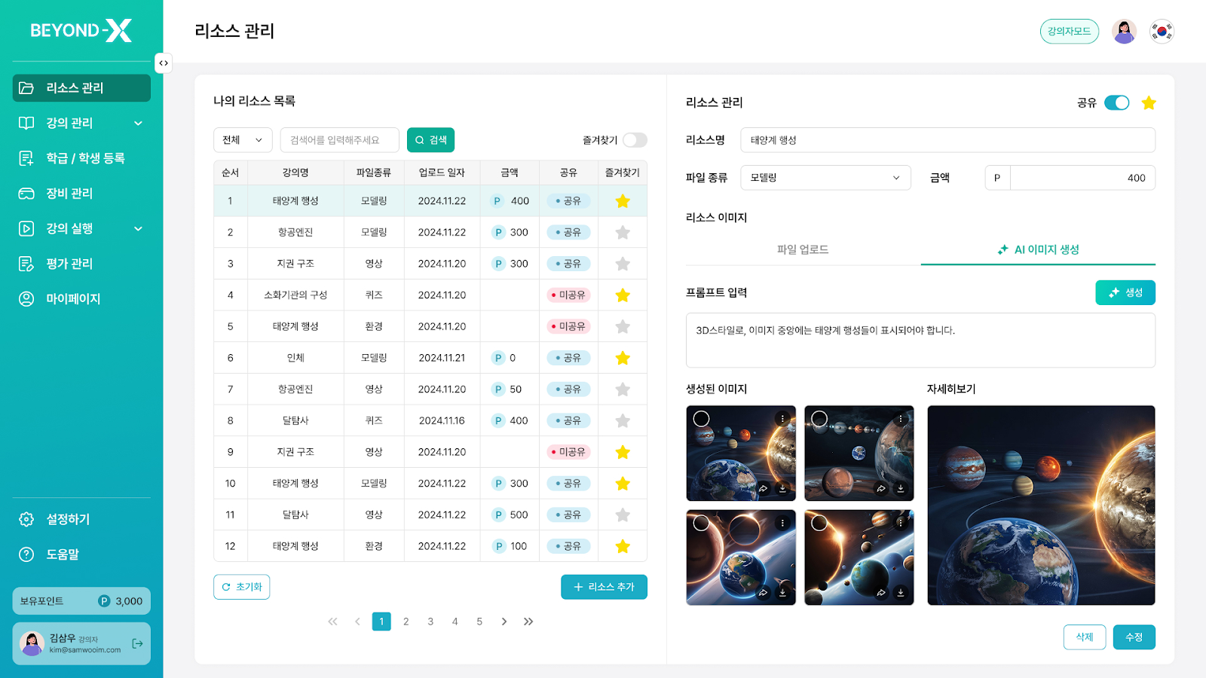Open the 파일 종류 모델링 dropdown
The image size is (1206, 678).
click(x=825, y=178)
